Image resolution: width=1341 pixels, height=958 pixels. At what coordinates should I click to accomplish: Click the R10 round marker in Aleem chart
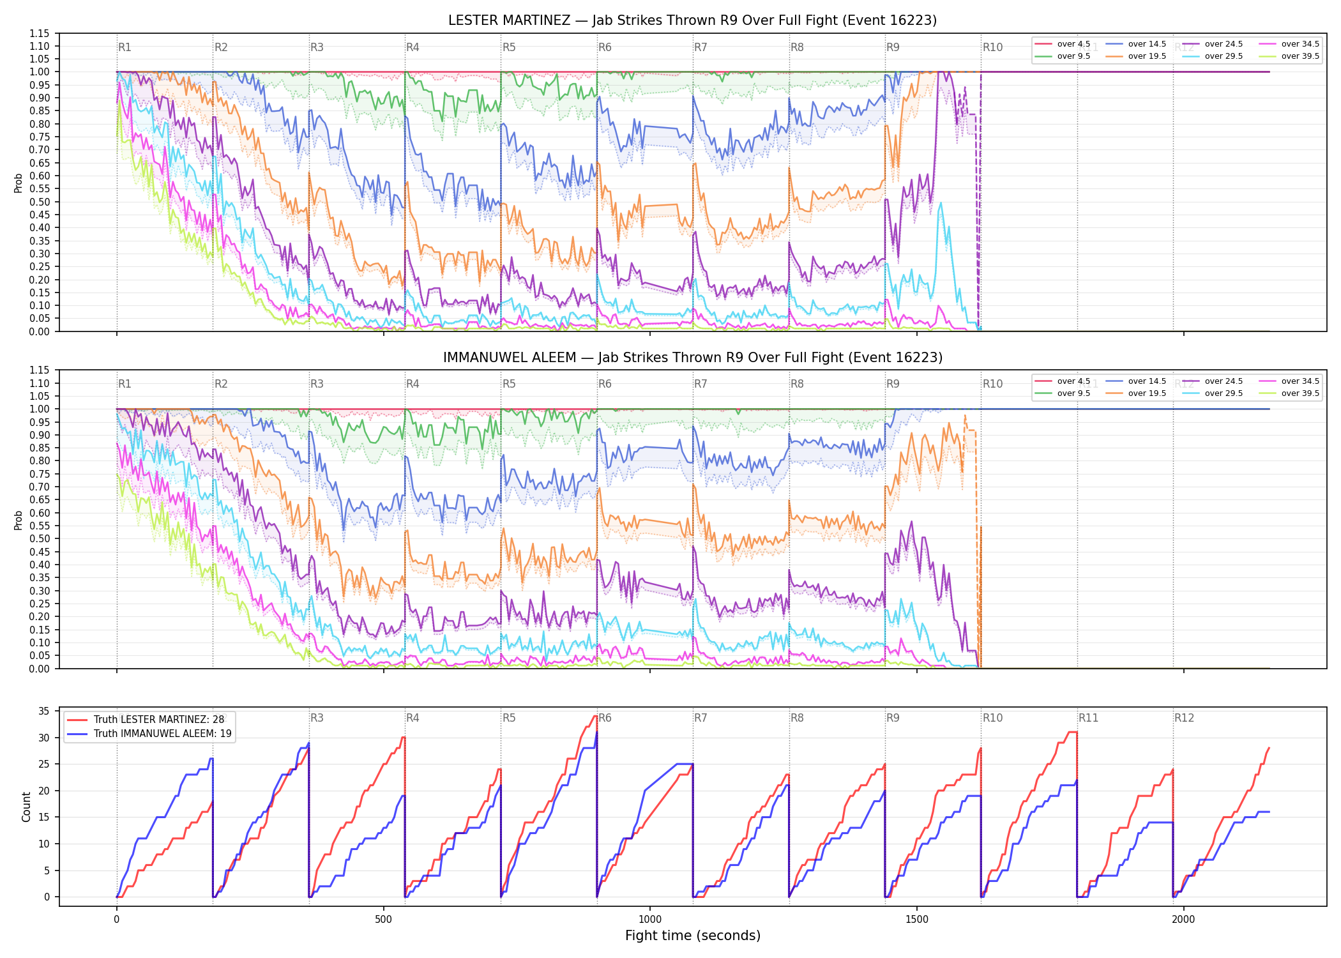coord(992,384)
